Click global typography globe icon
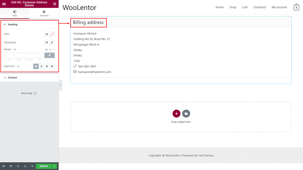Screen dimensions: 303x170 (x=47, y=42)
